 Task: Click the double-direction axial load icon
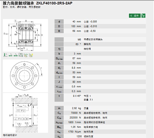(x=16, y=55)
